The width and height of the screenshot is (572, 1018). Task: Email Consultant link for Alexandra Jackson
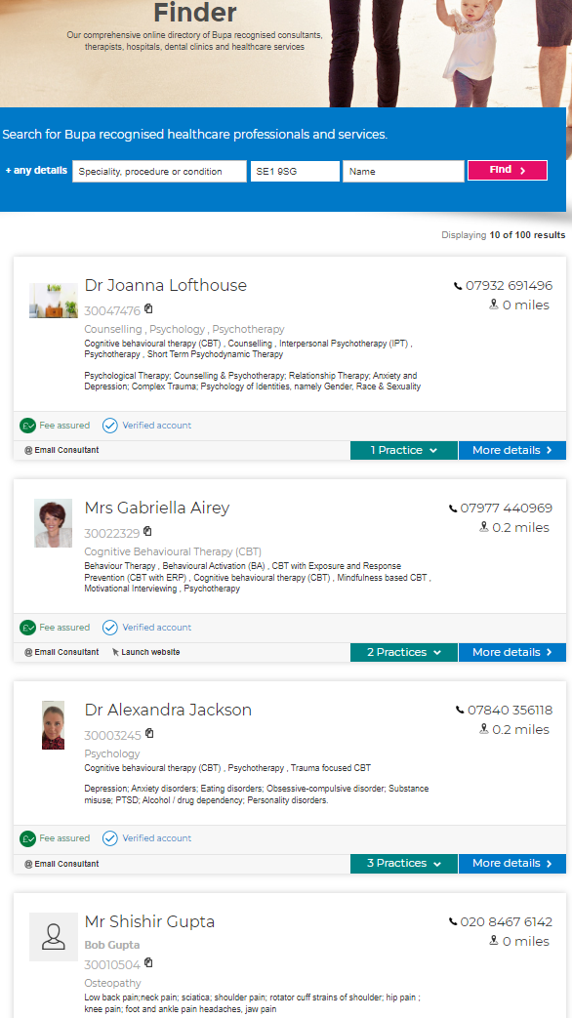(61, 864)
